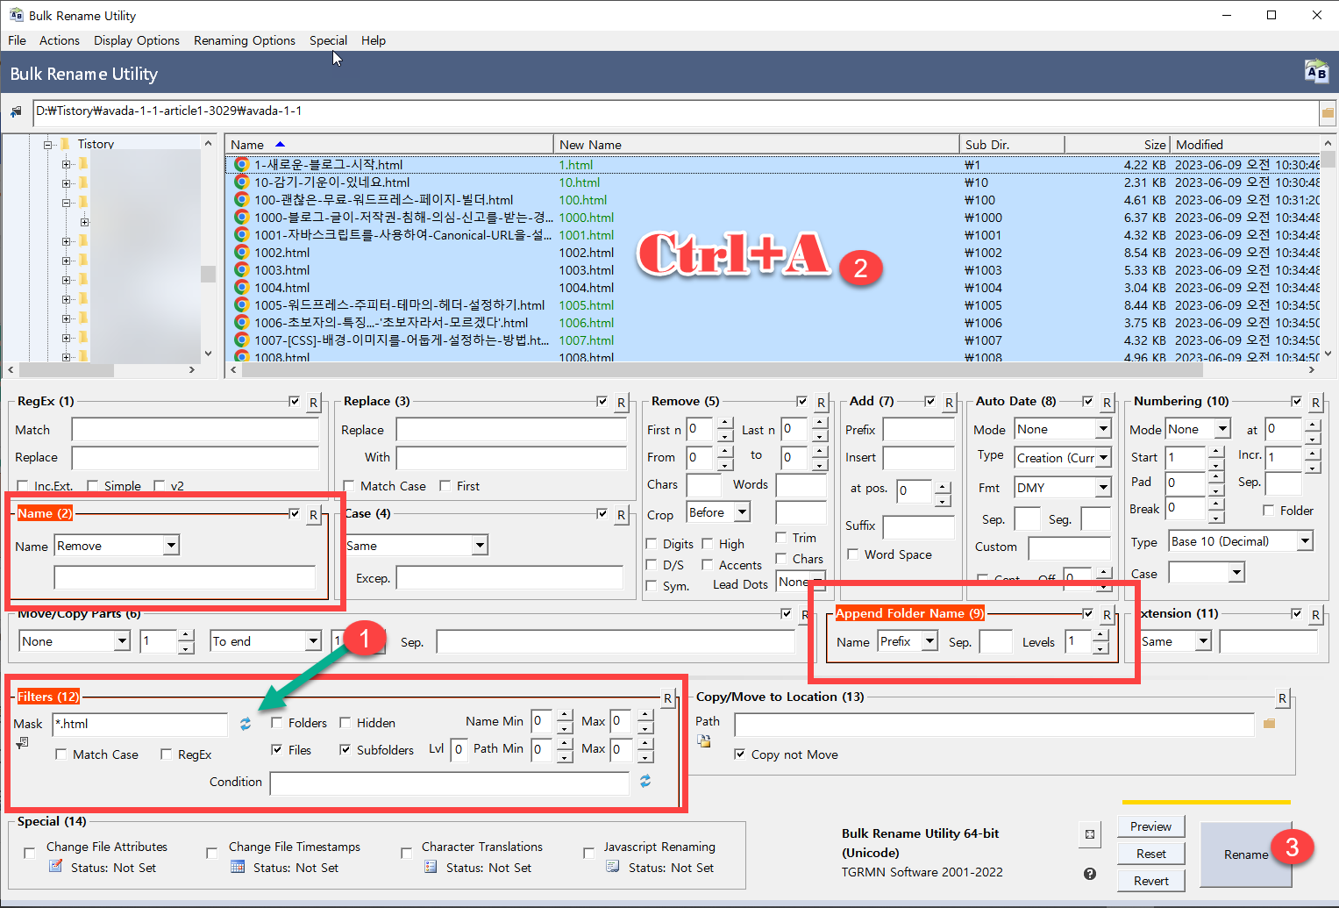Click the help question mark icon
Screen dimensions: 1339x908
coord(1089,874)
